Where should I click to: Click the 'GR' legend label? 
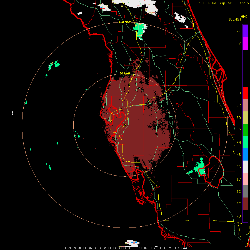click(238, 105)
